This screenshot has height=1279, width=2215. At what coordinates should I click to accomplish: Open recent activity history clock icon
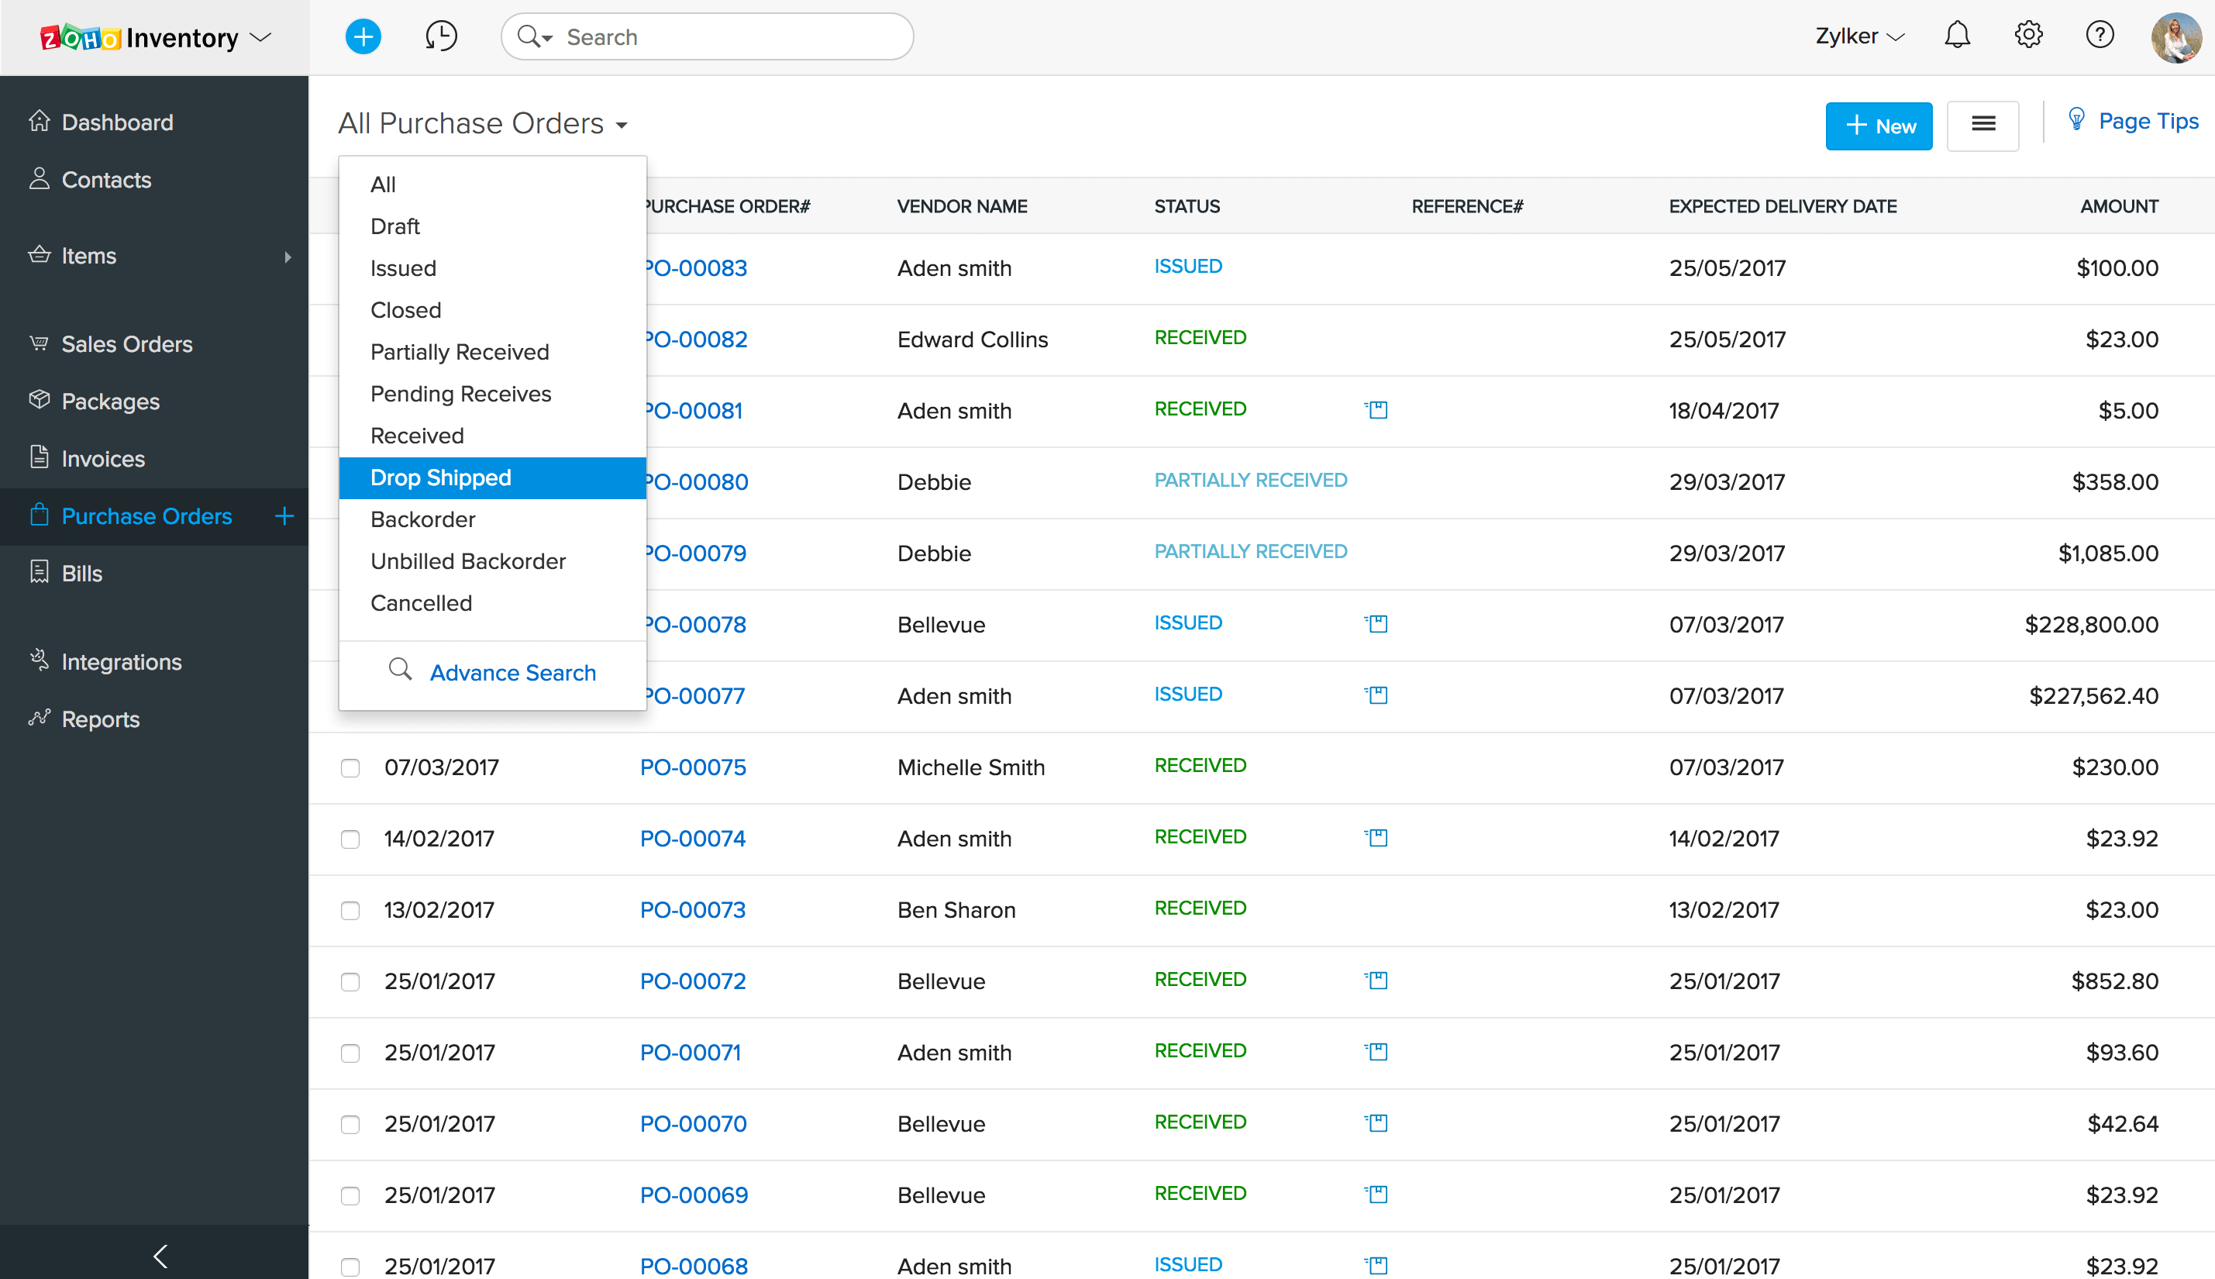[x=441, y=37]
